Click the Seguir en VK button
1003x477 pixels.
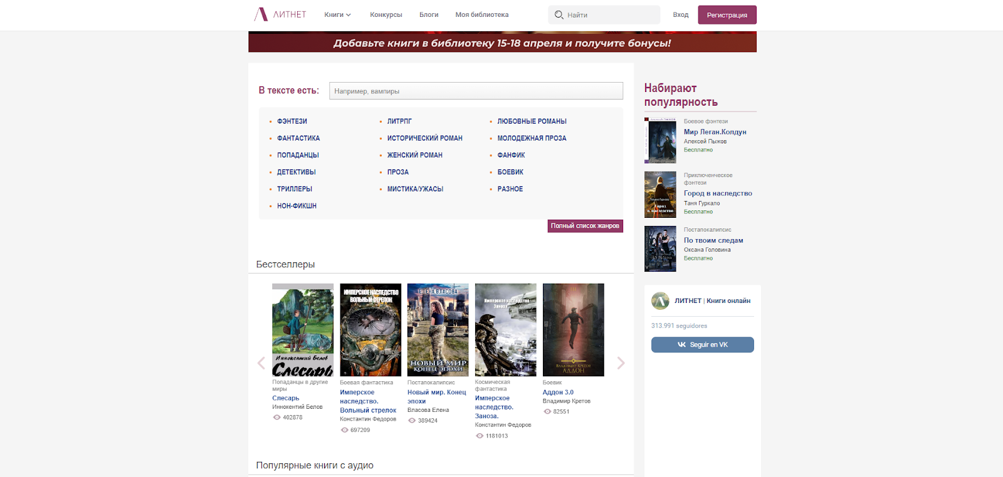point(703,345)
